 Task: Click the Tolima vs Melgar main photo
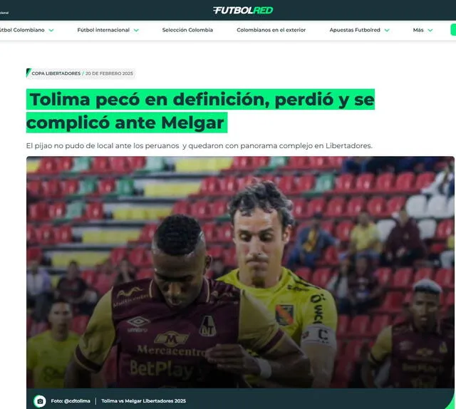tap(240, 272)
